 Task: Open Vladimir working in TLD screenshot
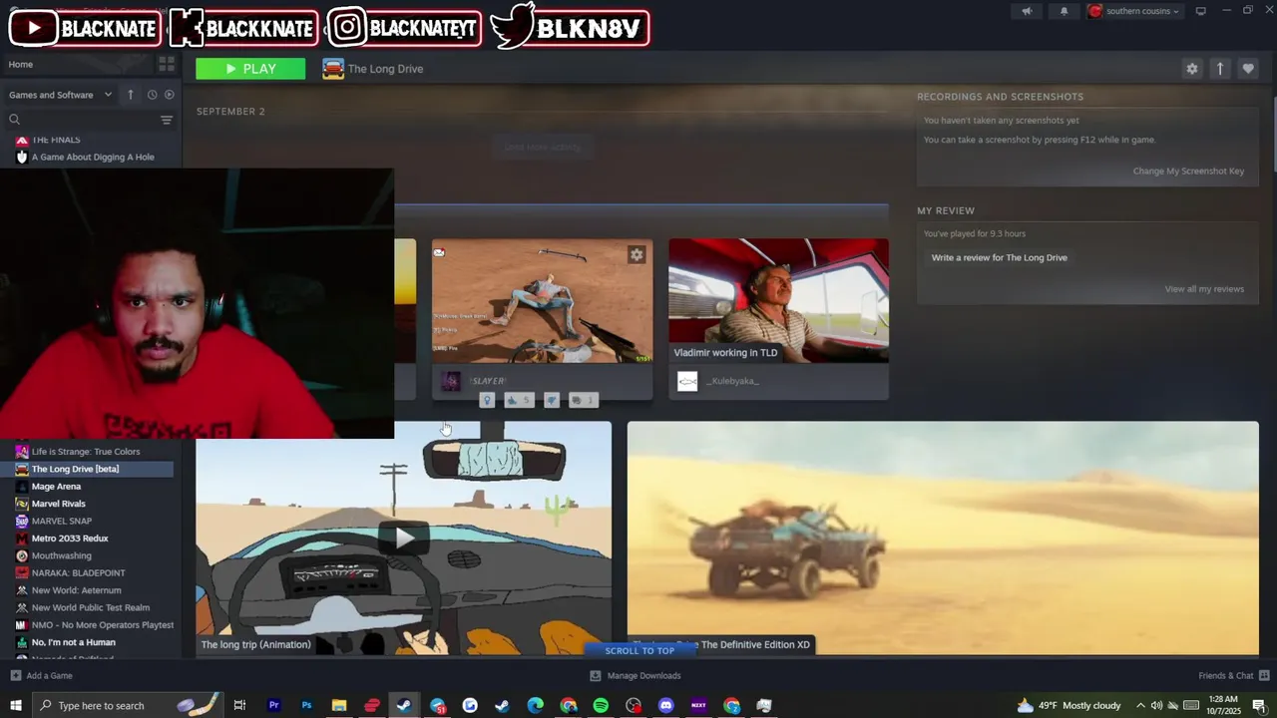pyautogui.click(x=778, y=300)
